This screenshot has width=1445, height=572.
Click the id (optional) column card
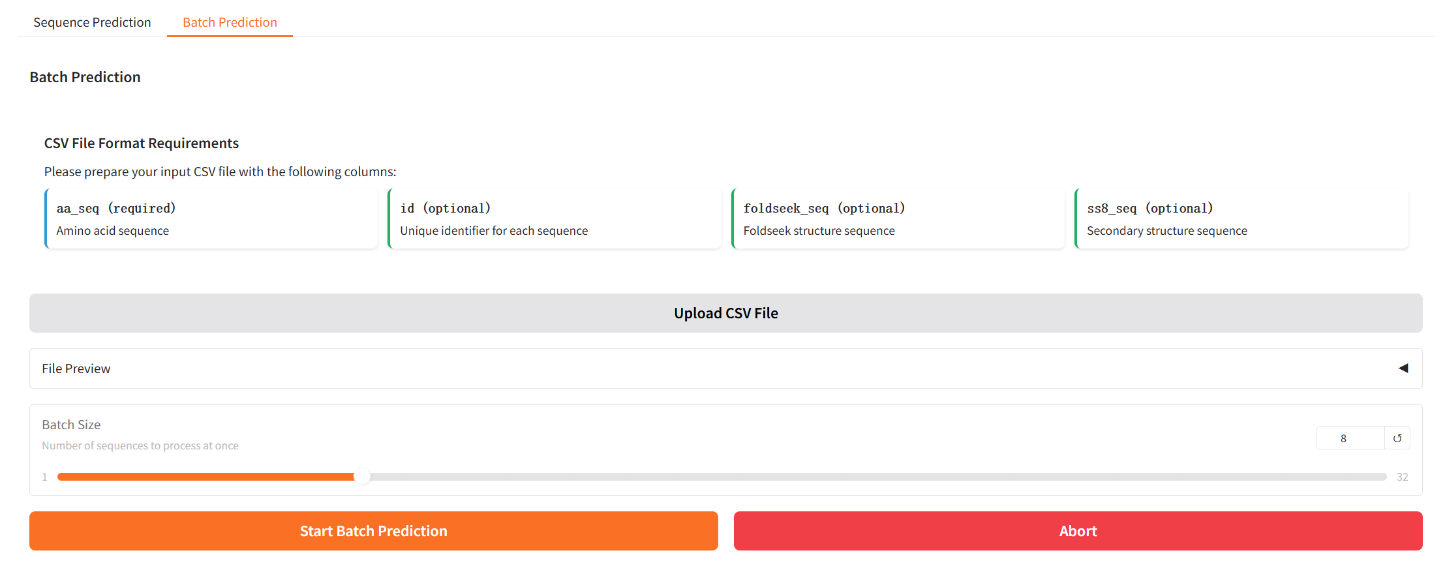[555, 219]
